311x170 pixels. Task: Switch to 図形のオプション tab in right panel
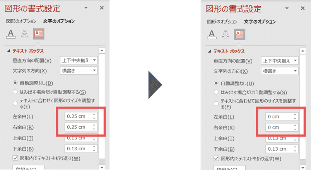click(222, 22)
